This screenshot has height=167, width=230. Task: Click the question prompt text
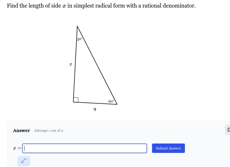coord(101,6)
